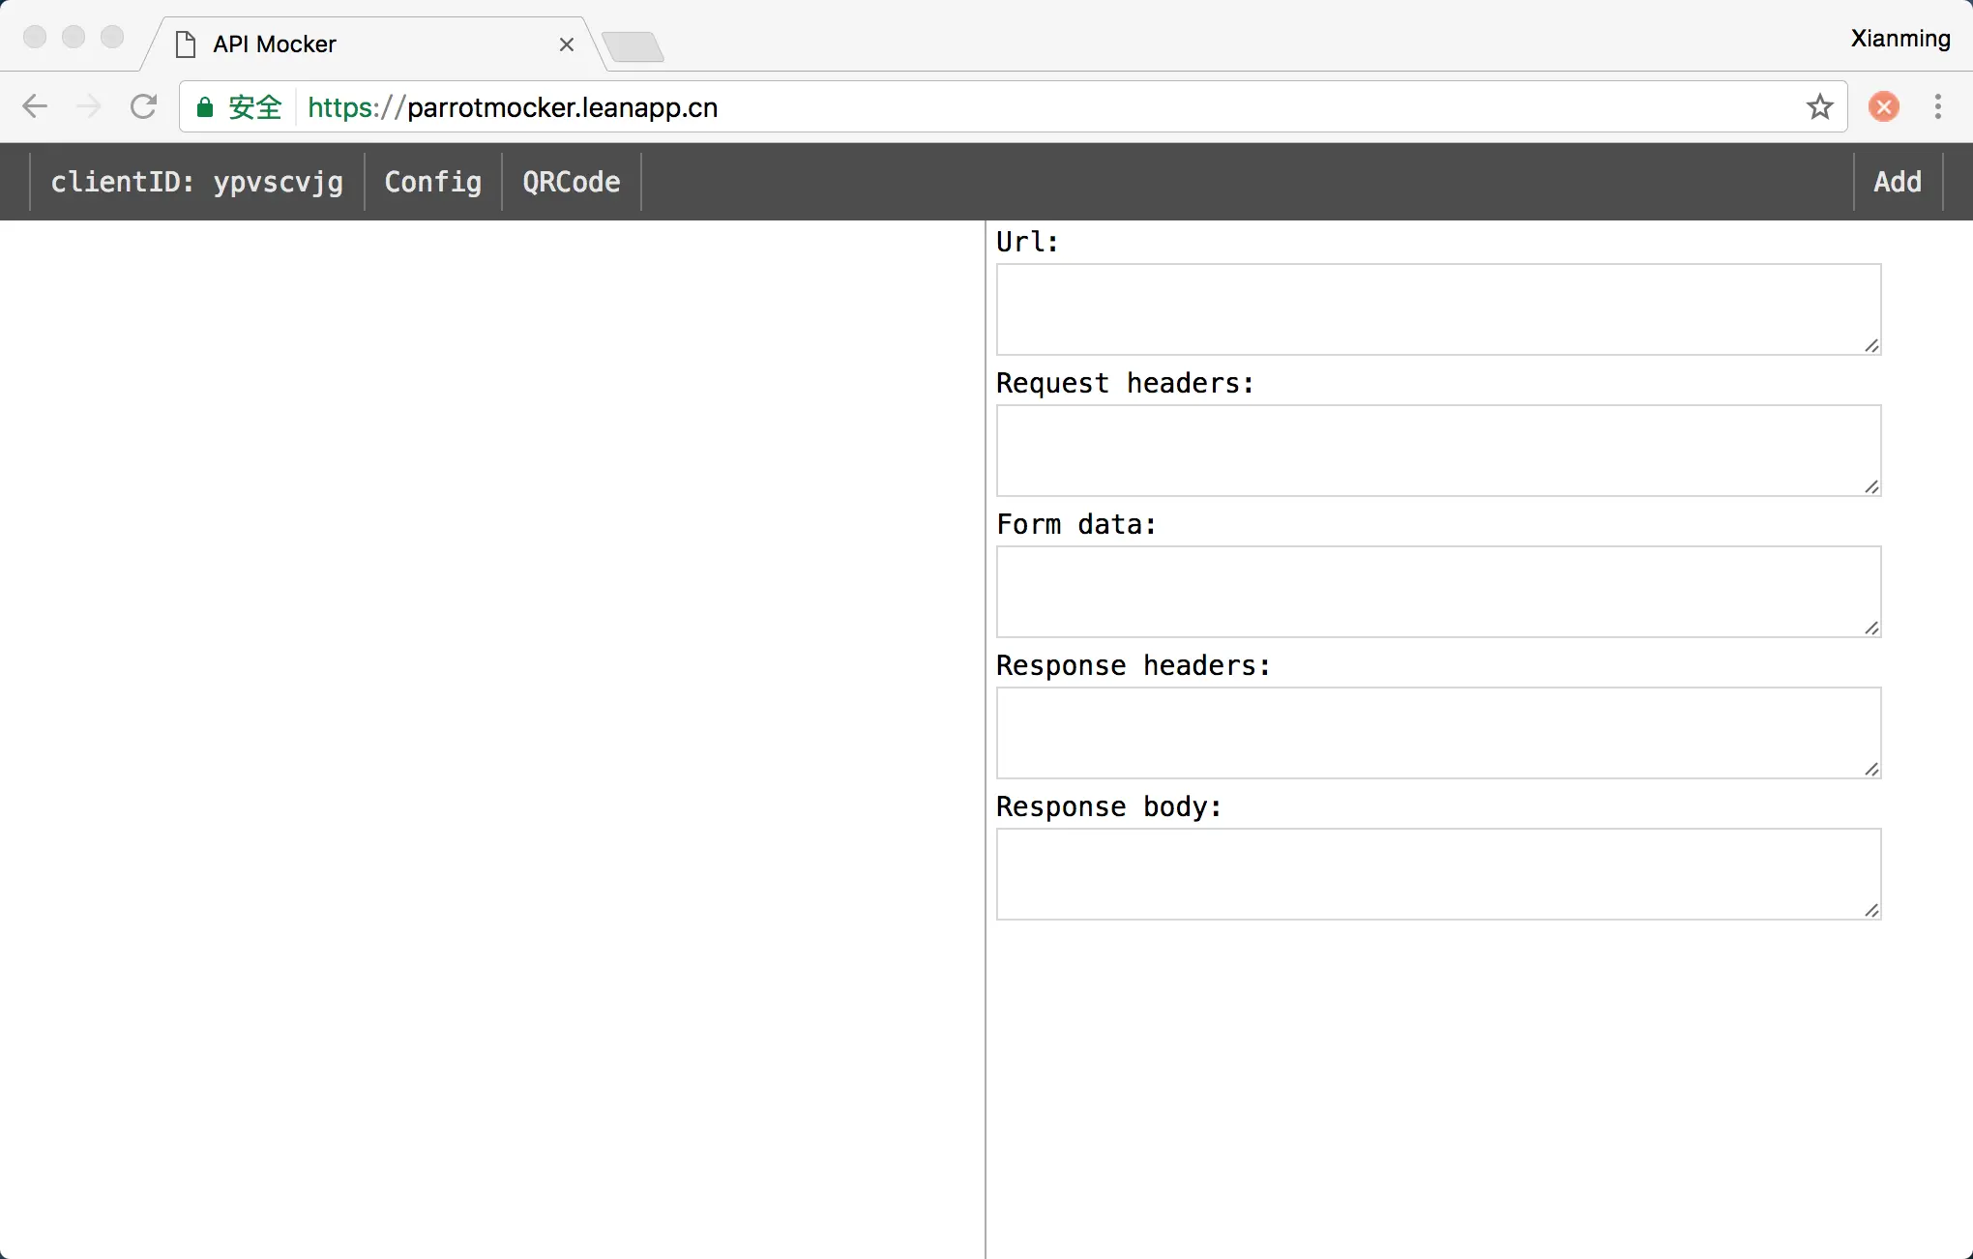This screenshot has height=1259, width=1973.
Task: Open a new browser tab
Action: pyautogui.click(x=633, y=45)
